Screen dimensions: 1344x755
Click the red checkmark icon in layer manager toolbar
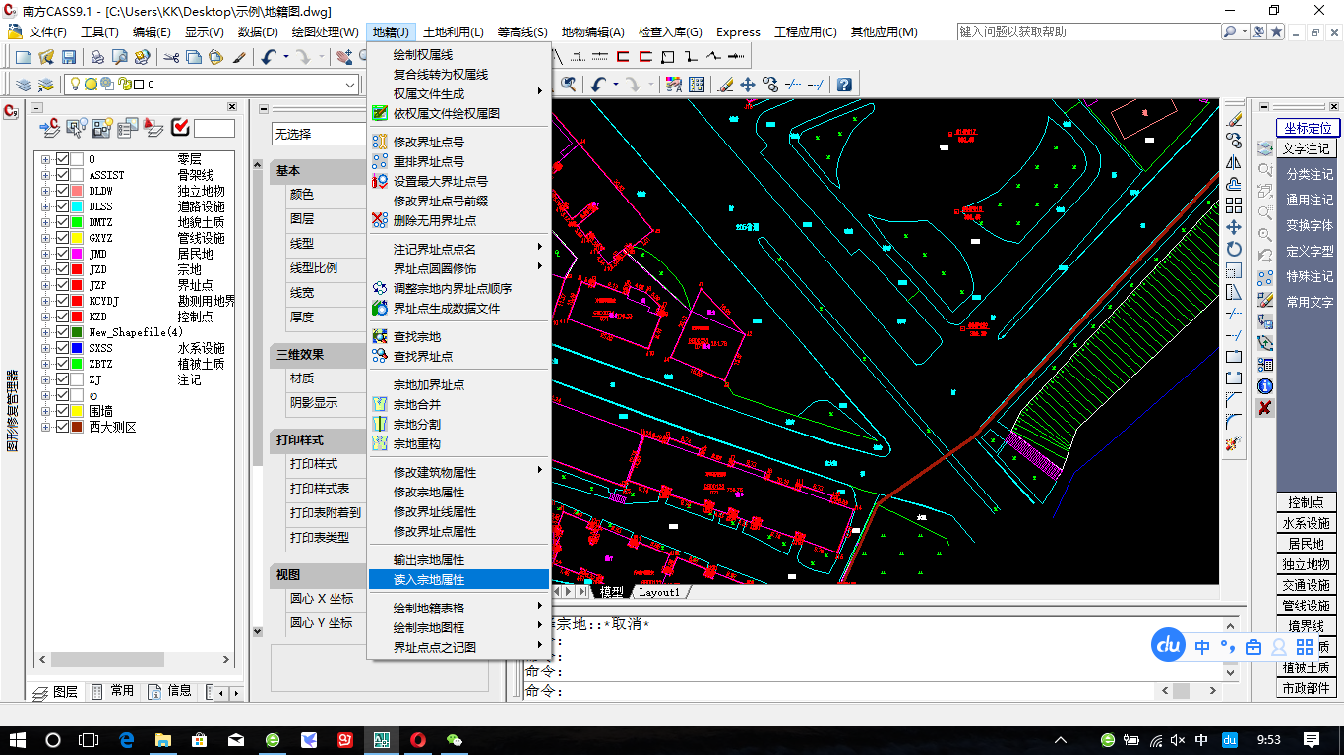tap(179, 127)
